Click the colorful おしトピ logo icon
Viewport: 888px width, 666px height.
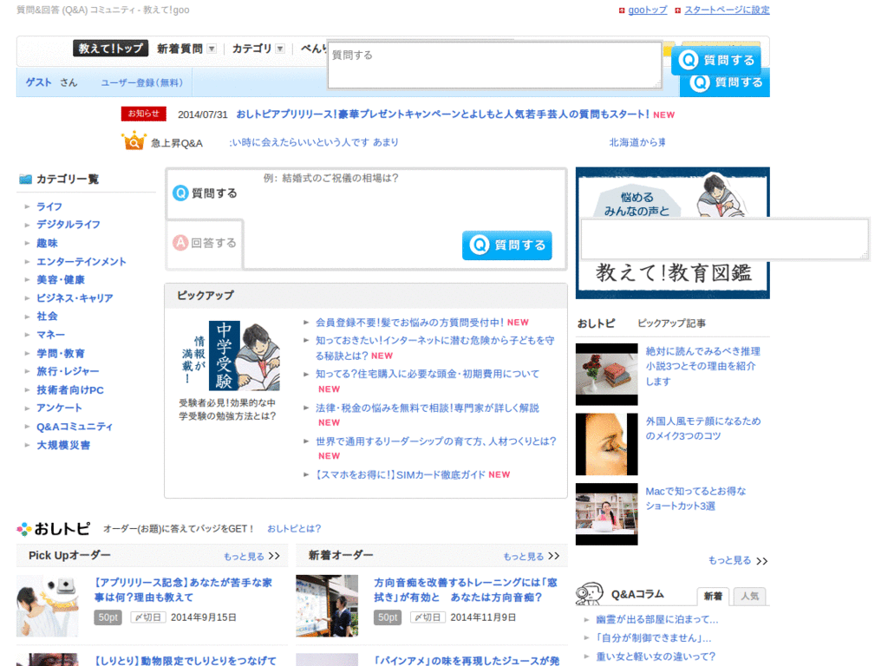[23, 529]
